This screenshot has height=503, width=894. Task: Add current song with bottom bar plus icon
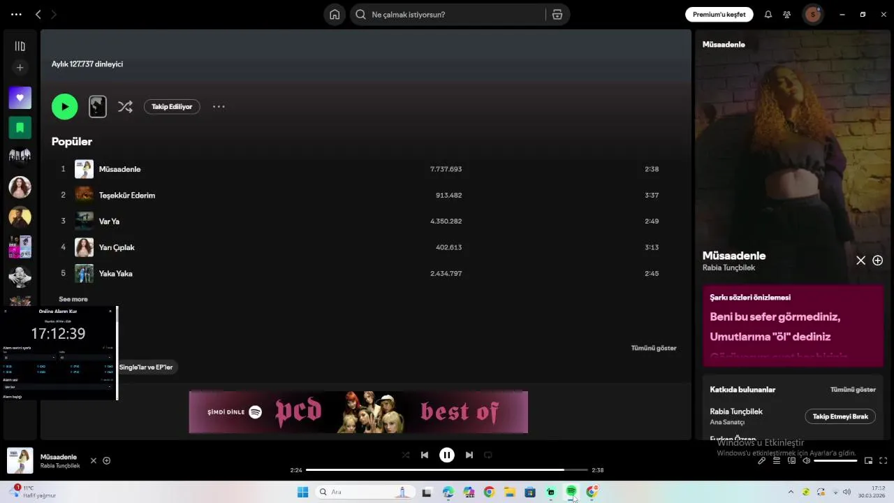[x=107, y=461]
